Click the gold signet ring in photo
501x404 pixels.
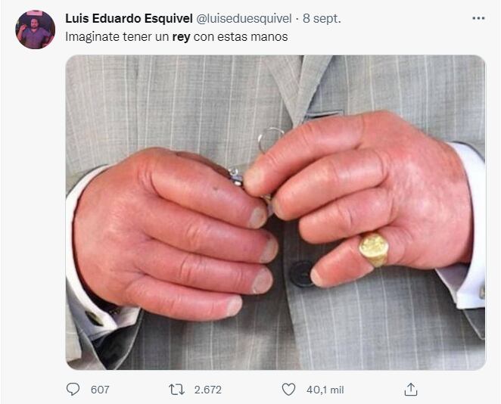click(x=374, y=250)
